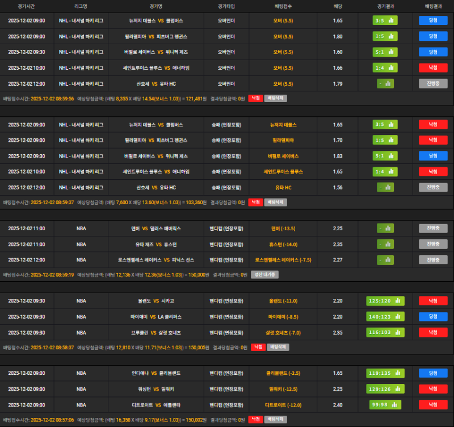The height and width of the screenshot is (427, 454).
Task: Click the blue 당첨 badge for Cleveland -2.5
Action: coord(433,373)
